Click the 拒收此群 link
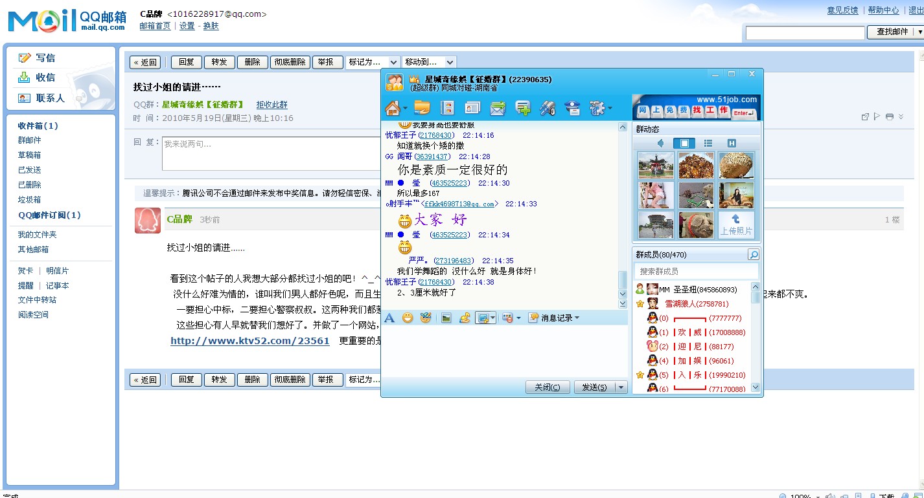This screenshot has height=498, width=924. pyautogui.click(x=271, y=104)
